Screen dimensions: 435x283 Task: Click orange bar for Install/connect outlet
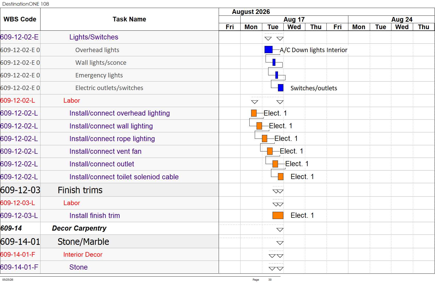275,164
